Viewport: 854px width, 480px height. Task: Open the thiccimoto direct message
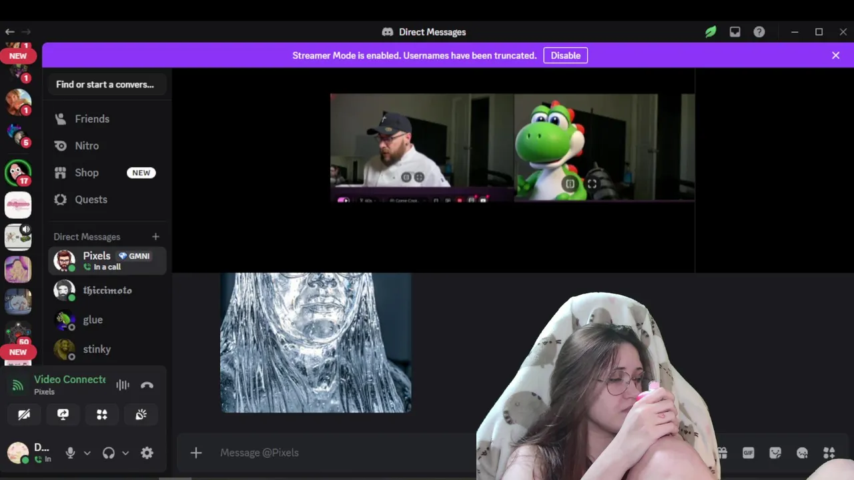point(107,291)
